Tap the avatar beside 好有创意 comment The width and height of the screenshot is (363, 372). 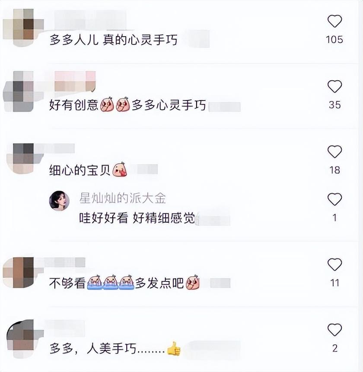point(23,91)
